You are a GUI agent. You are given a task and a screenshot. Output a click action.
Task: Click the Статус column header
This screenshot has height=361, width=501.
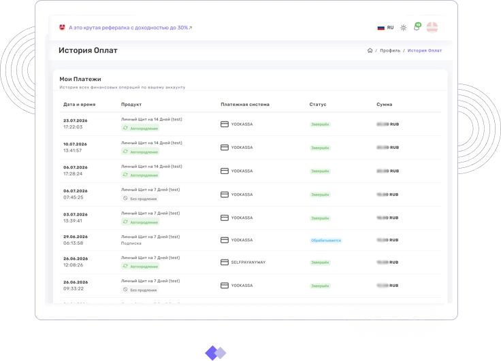point(318,105)
